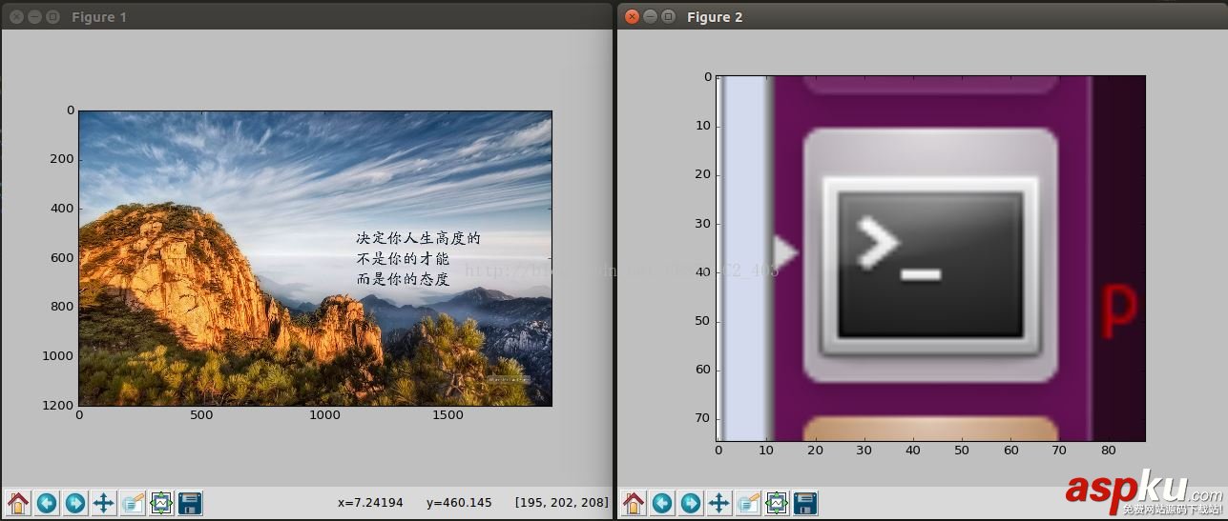This screenshot has width=1228, height=521.
Task: Click Save icon in Figure 1 toolbar
Action: tap(190, 503)
